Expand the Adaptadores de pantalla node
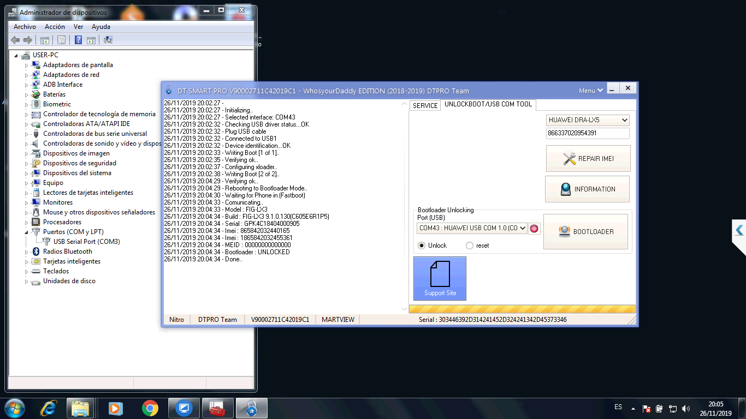The height and width of the screenshot is (419, 746). point(26,65)
